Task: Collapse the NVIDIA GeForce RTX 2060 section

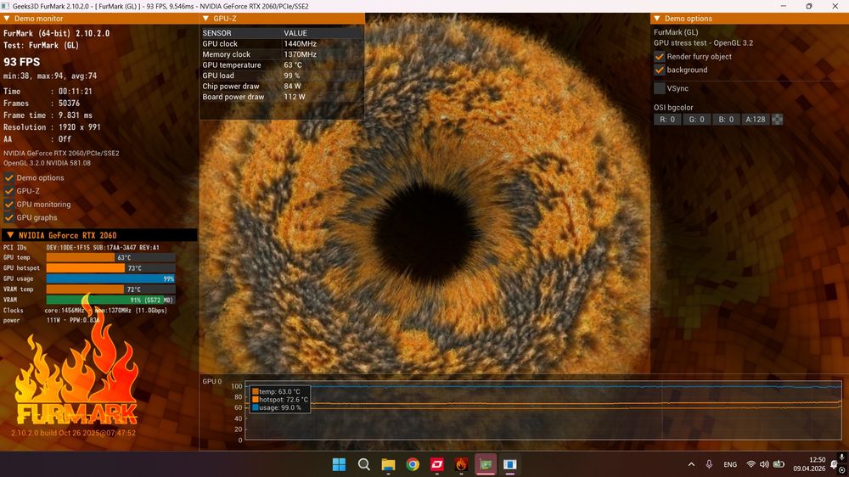Action: 10,235
